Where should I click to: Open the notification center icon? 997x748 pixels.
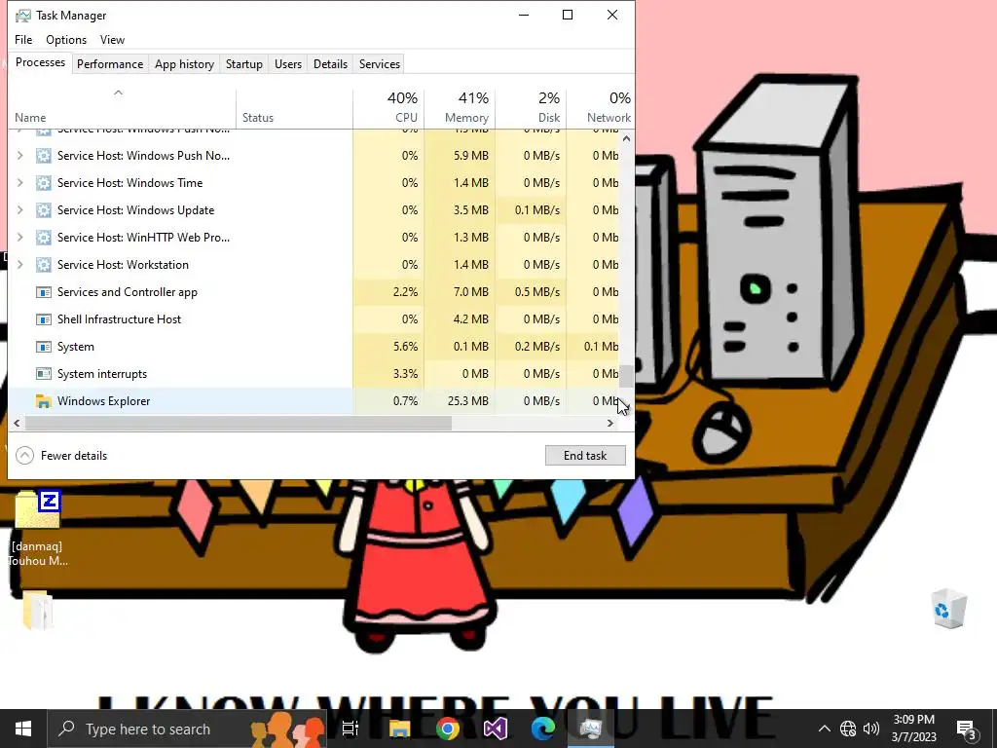coord(966,729)
